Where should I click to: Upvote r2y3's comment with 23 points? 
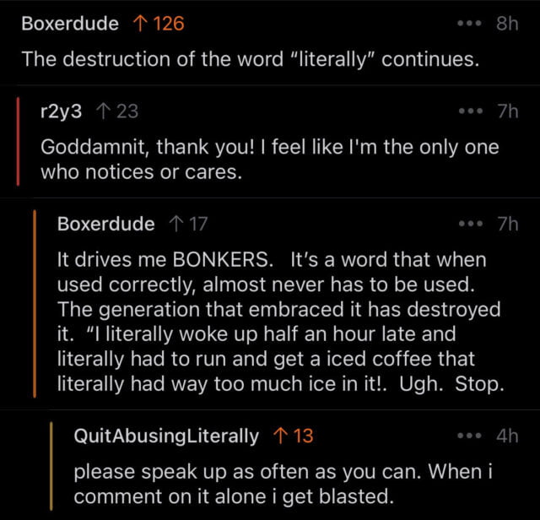coord(103,111)
